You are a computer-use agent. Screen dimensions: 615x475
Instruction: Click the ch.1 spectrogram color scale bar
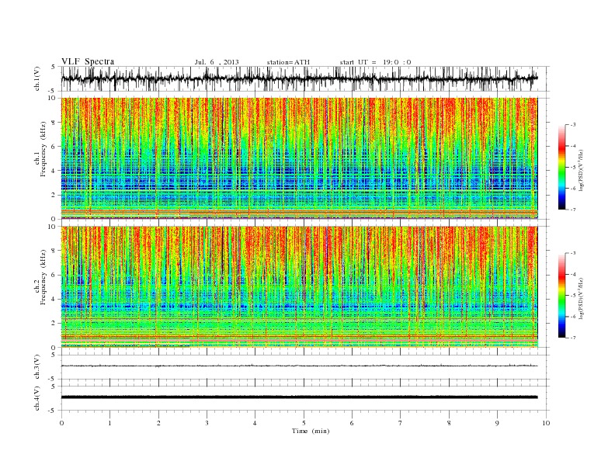pos(562,167)
